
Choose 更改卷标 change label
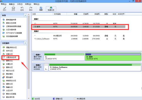8,74
